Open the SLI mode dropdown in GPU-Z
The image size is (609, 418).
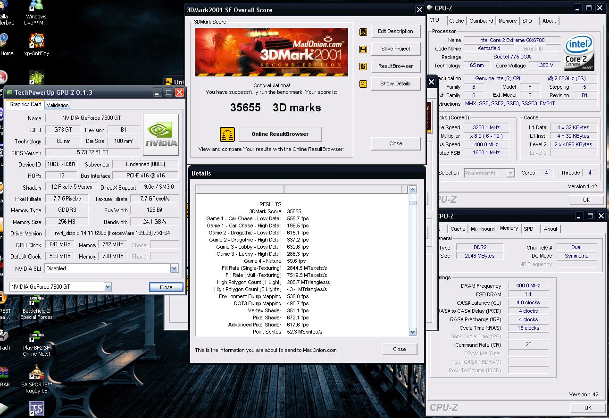[x=174, y=268]
